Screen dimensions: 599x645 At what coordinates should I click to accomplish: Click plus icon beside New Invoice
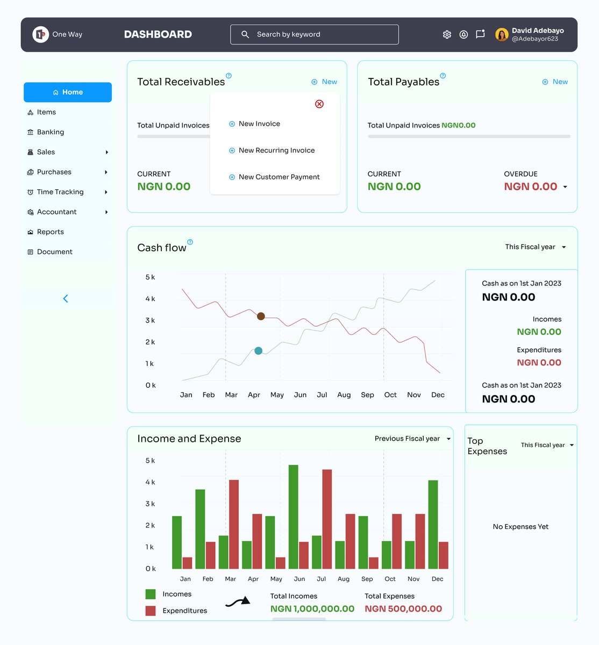point(232,124)
